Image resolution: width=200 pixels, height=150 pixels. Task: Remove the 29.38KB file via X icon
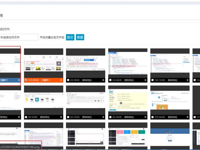(x=103, y=80)
